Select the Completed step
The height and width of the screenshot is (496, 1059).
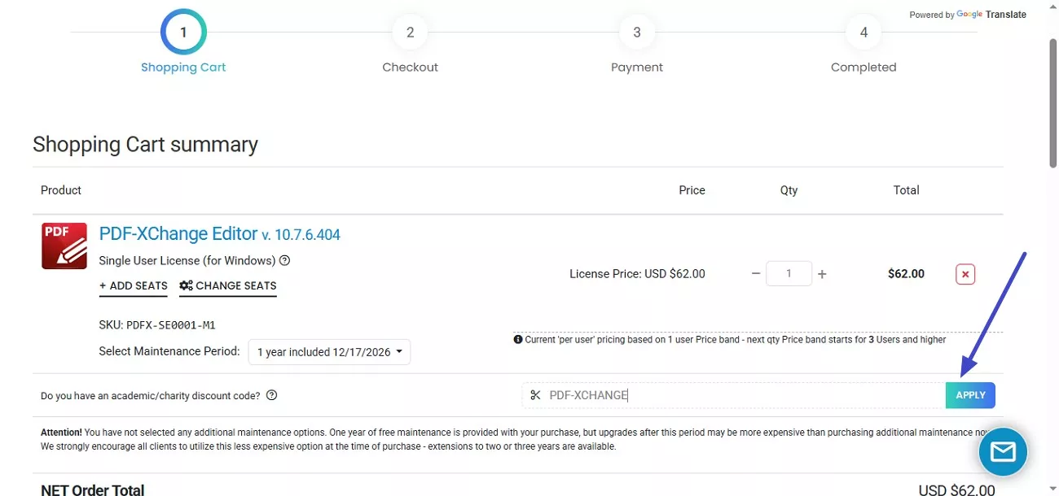pos(863,32)
